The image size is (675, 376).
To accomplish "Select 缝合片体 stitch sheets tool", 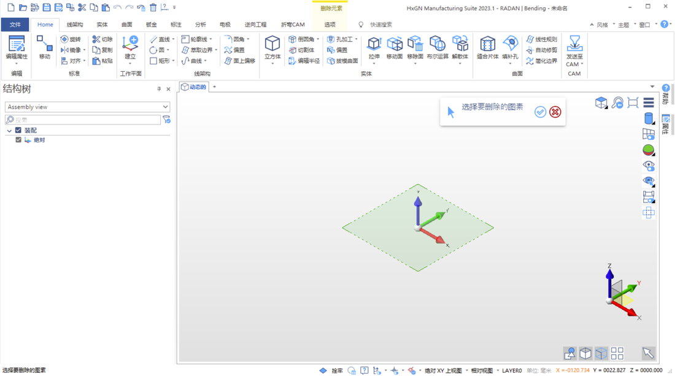I will click(487, 48).
